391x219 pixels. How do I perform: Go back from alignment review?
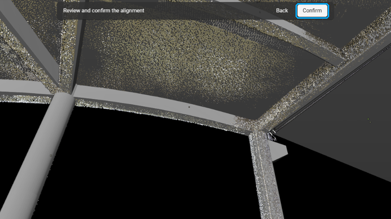[282, 11]
